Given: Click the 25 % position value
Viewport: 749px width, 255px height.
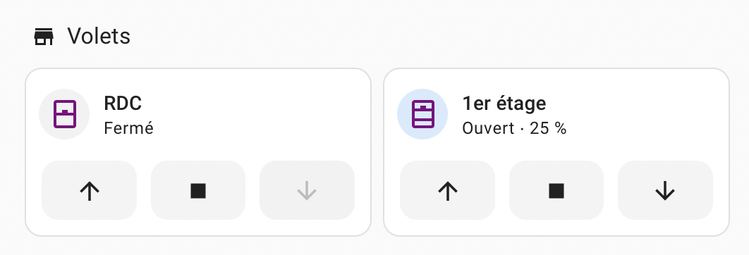Looking at the screenshot, I should [549, 128].
